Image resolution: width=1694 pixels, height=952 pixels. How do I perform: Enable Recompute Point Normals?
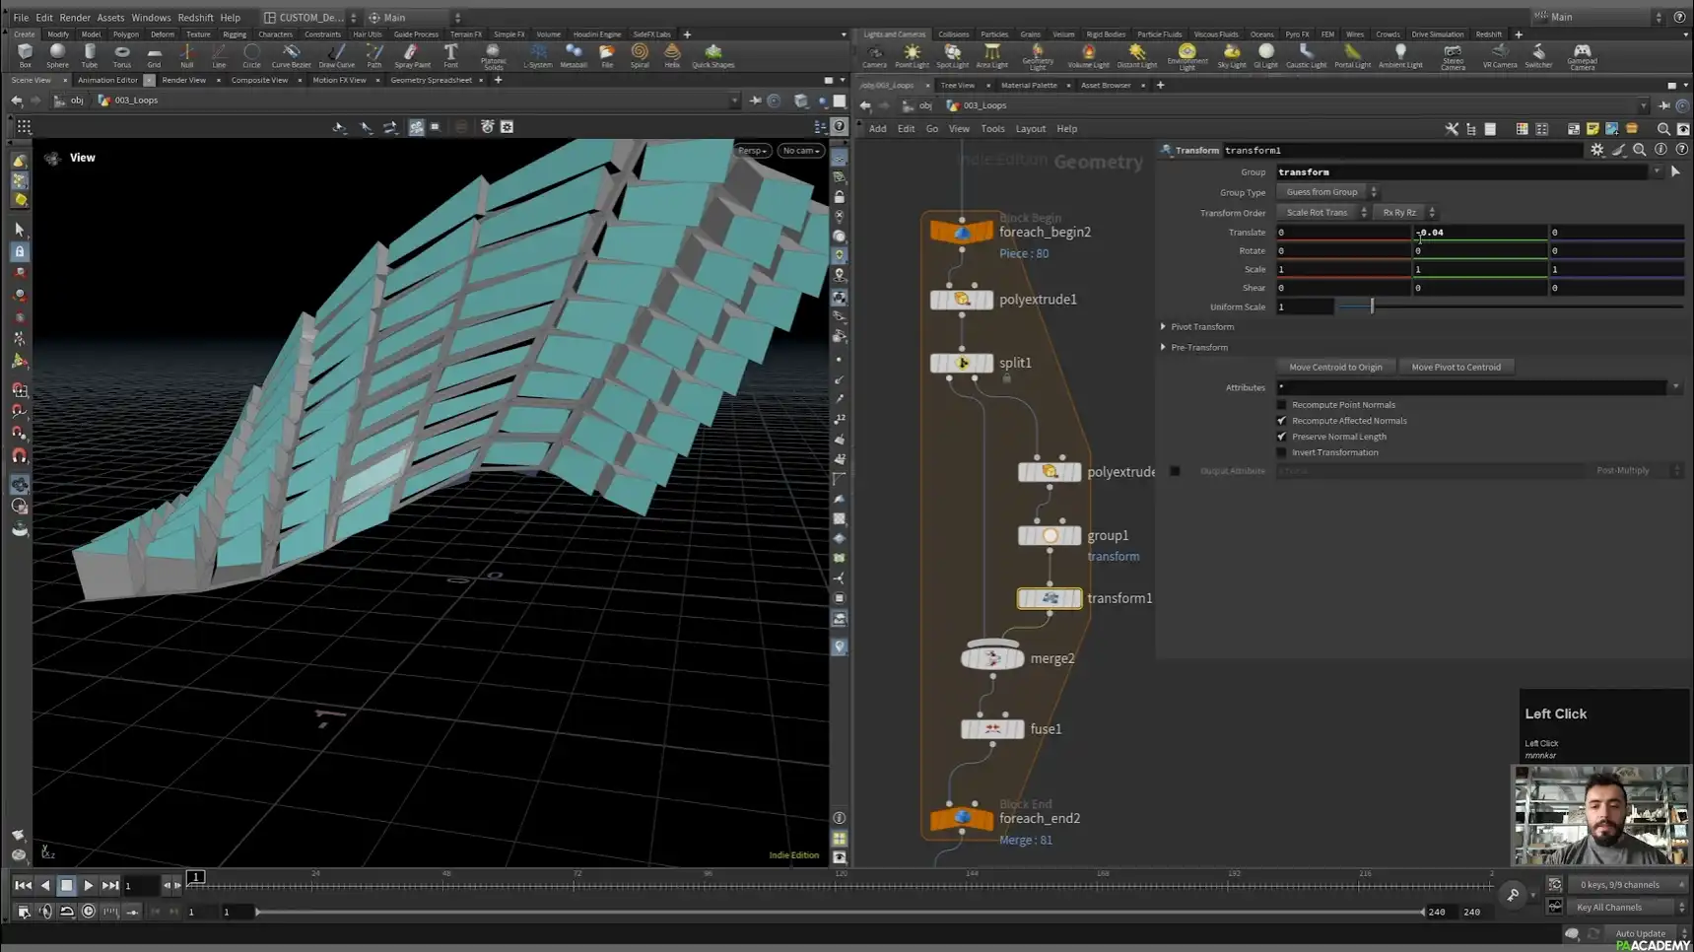[x=1280, y=404]
